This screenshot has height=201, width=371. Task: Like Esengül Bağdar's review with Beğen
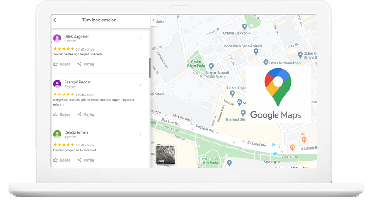62,114
